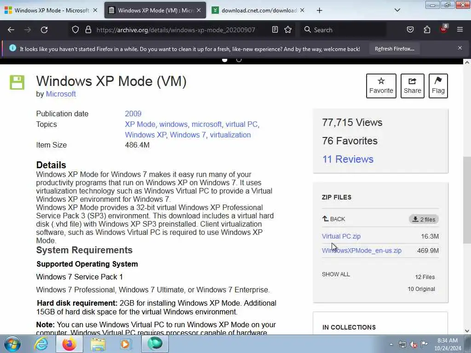
Task: Open the extensions puzzle icon
Action: (x=427, y=30)
